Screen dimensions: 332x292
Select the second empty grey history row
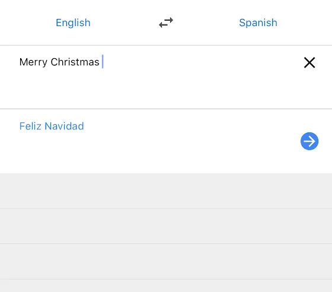(166, 226)
